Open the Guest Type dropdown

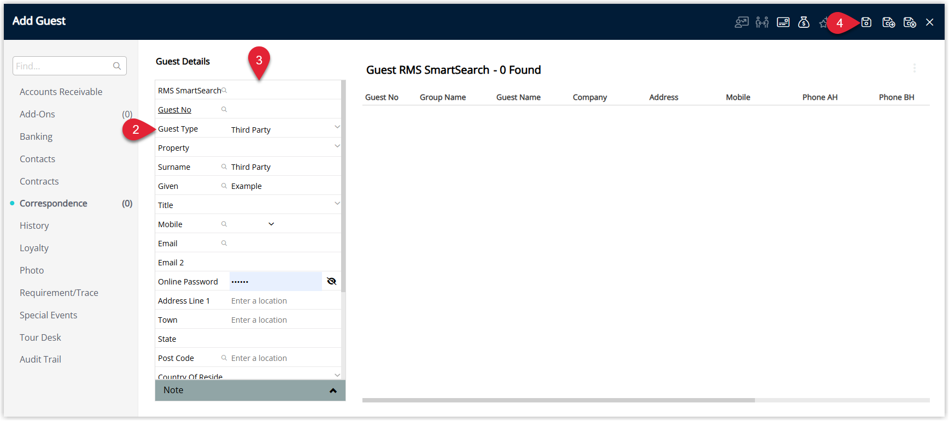(337, 127)
